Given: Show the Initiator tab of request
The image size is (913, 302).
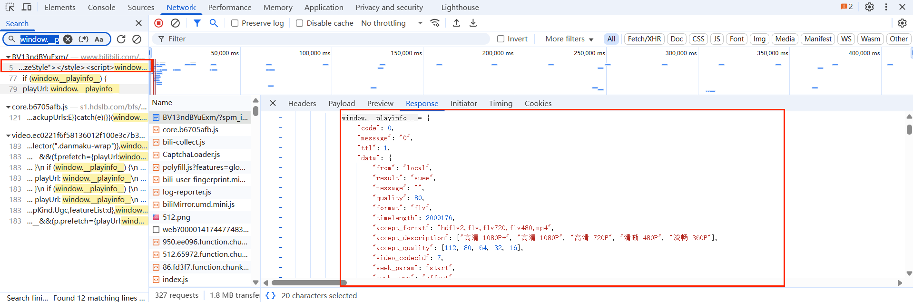Looking at the screenshot, I should click(463, 103).
